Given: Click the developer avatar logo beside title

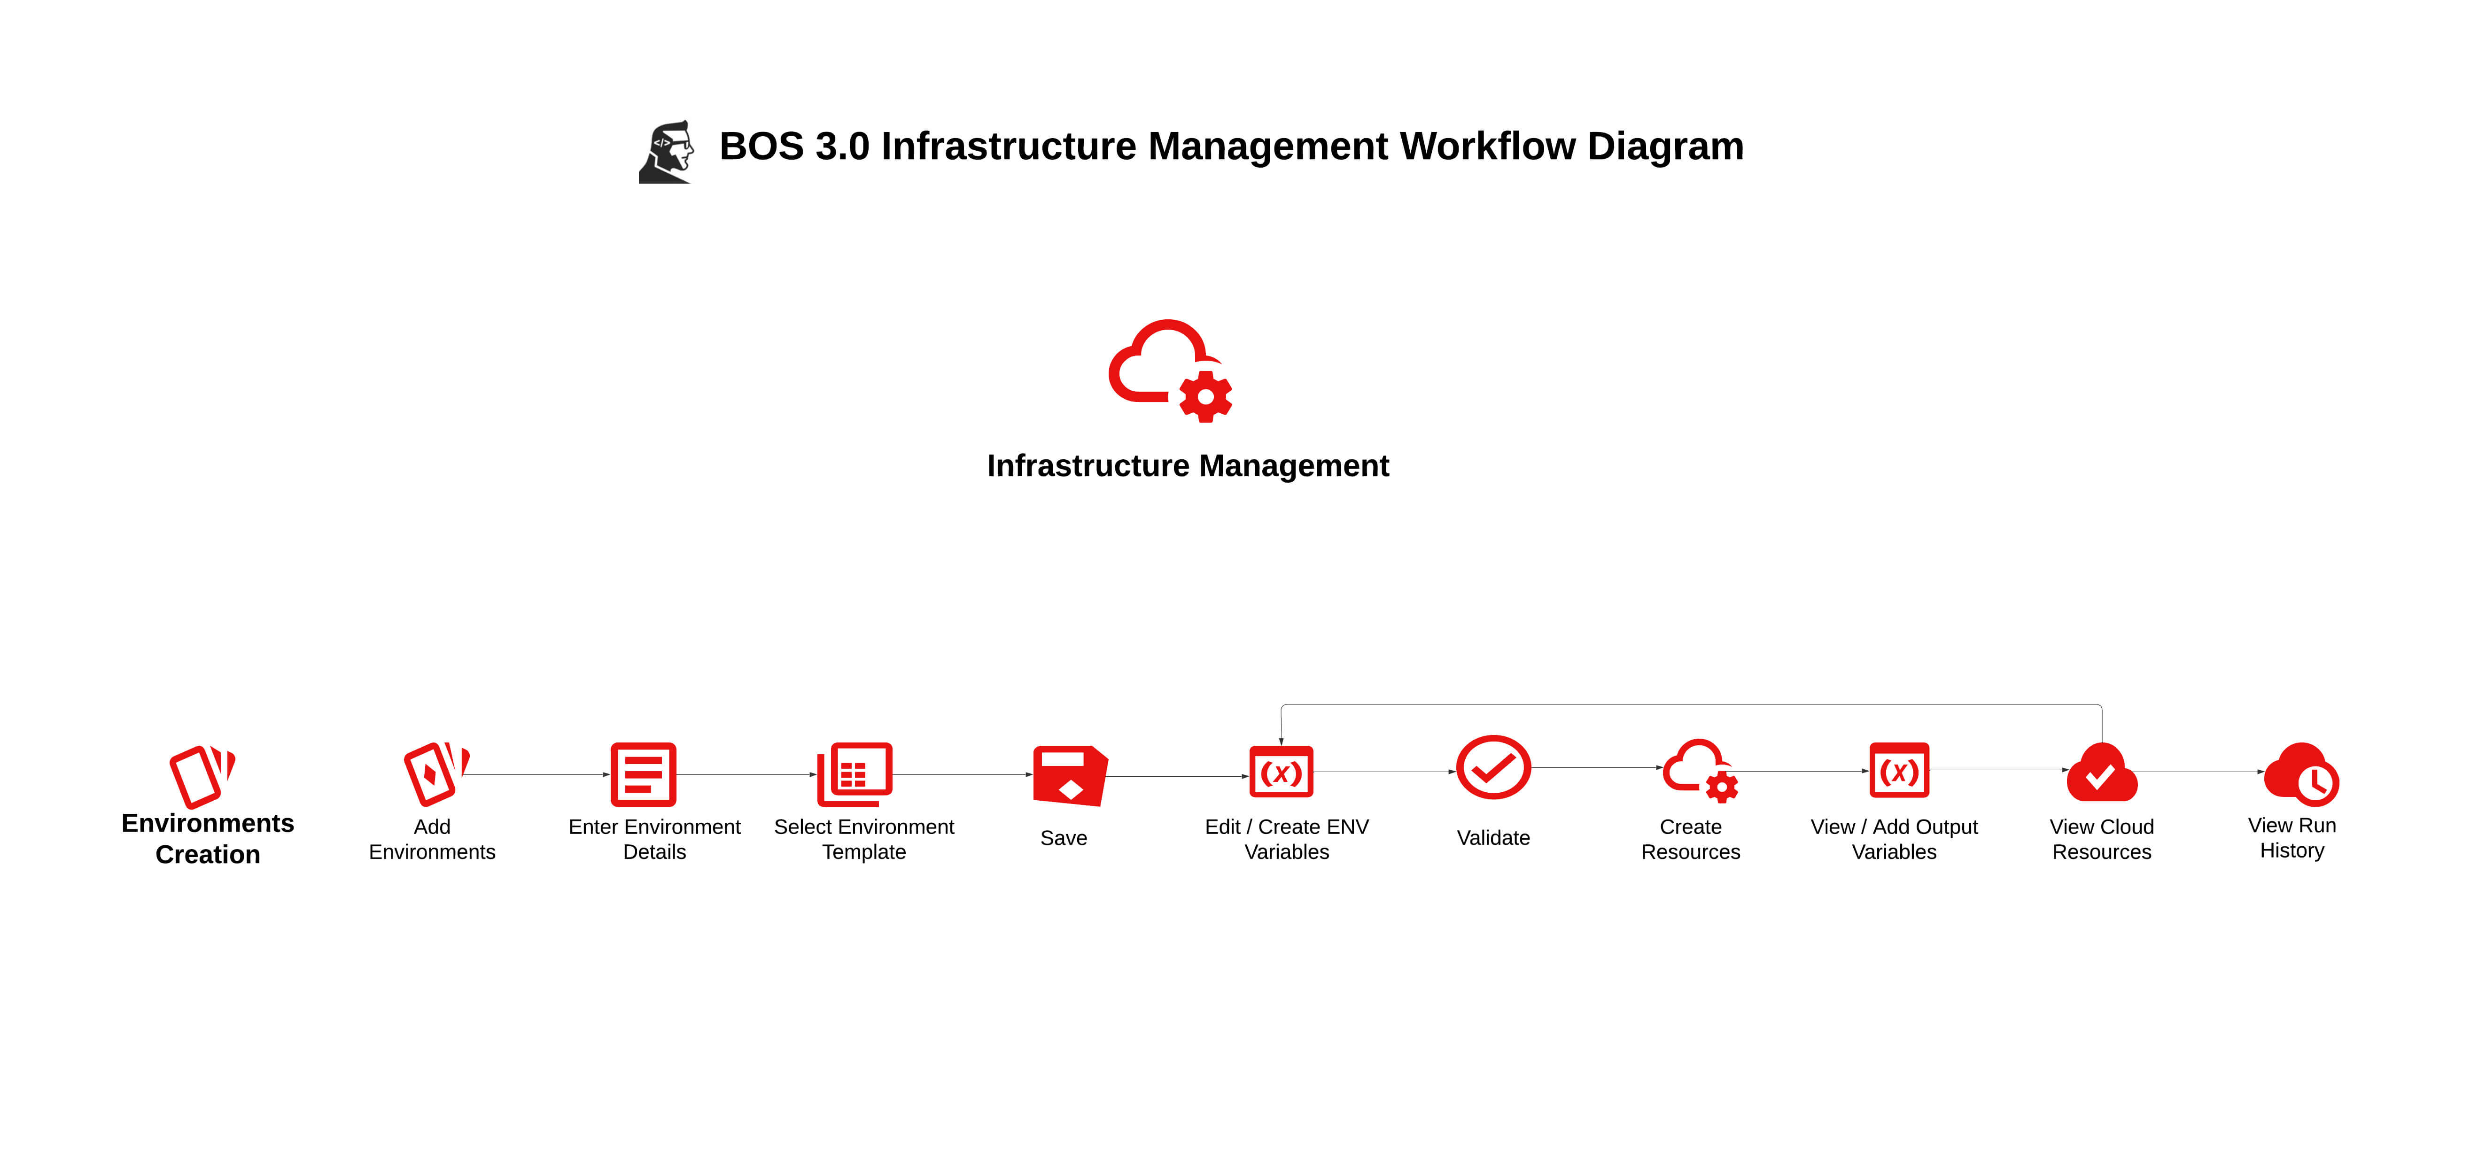Looking at the screenshot, I should [666, 151].
